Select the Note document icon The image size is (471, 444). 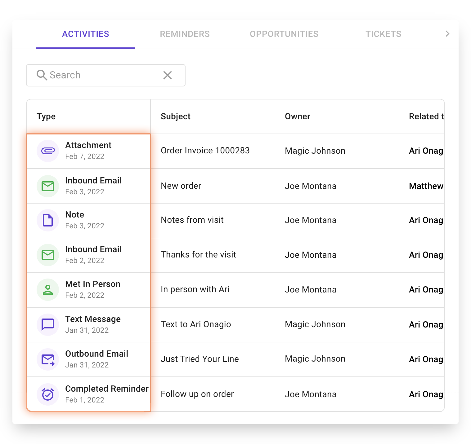[48, 220]
